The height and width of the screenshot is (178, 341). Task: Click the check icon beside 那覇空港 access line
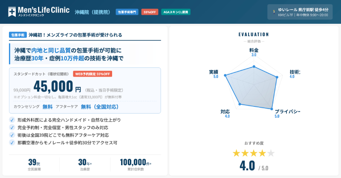[x=12, y=143]
